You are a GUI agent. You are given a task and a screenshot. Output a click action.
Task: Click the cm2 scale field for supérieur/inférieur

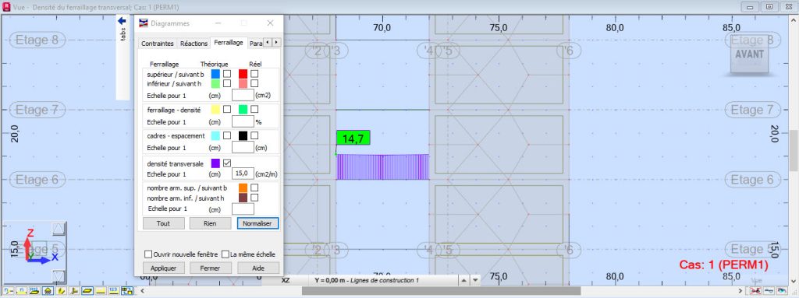coord(243,95)
